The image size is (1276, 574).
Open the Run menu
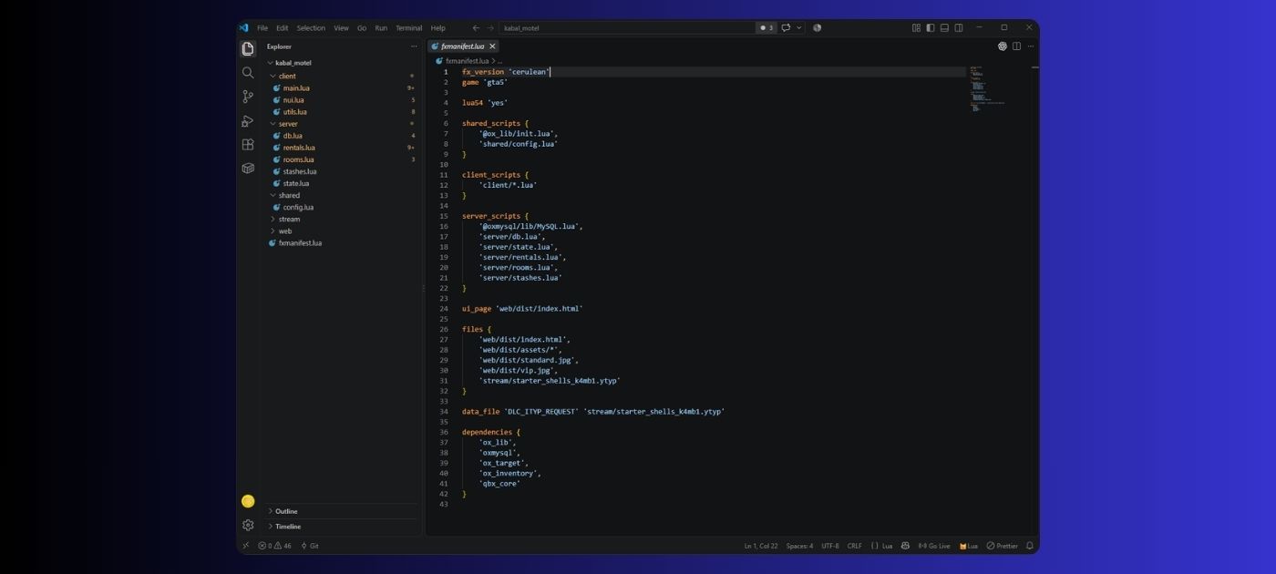(x=381, y=28)
